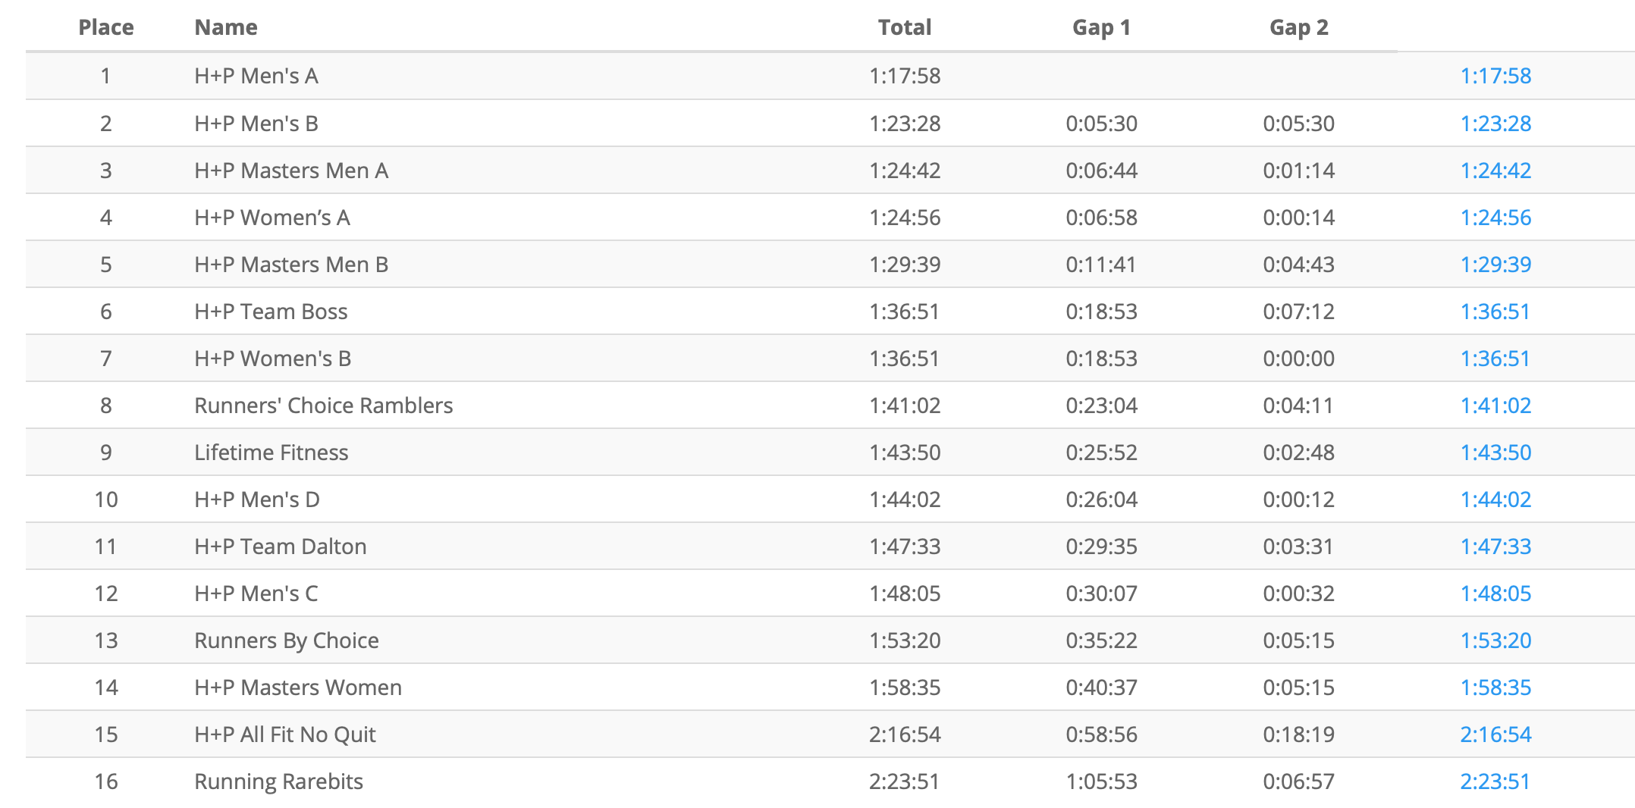Open the 1:17:58 time link

click(x=1495, y=76)
